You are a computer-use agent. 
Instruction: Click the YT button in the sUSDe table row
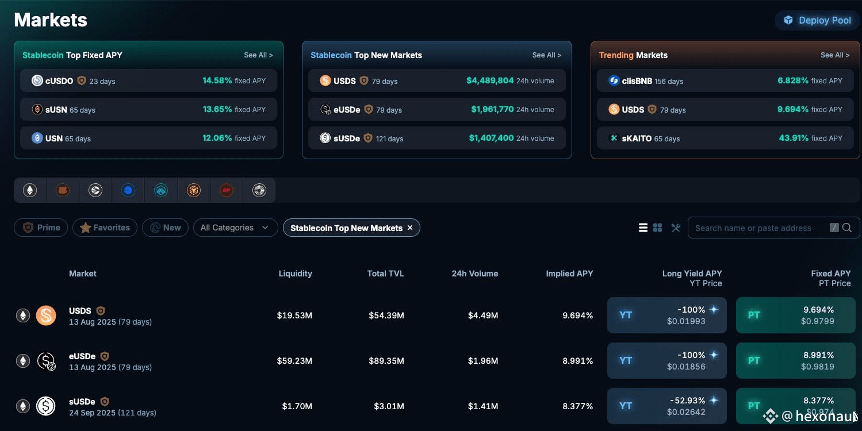click(x=667, y=406)
